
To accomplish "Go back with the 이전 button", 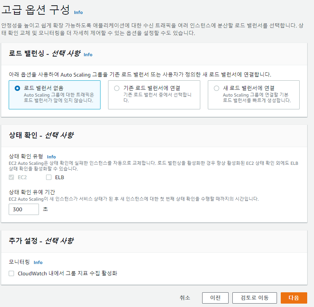I will (215, 298).
